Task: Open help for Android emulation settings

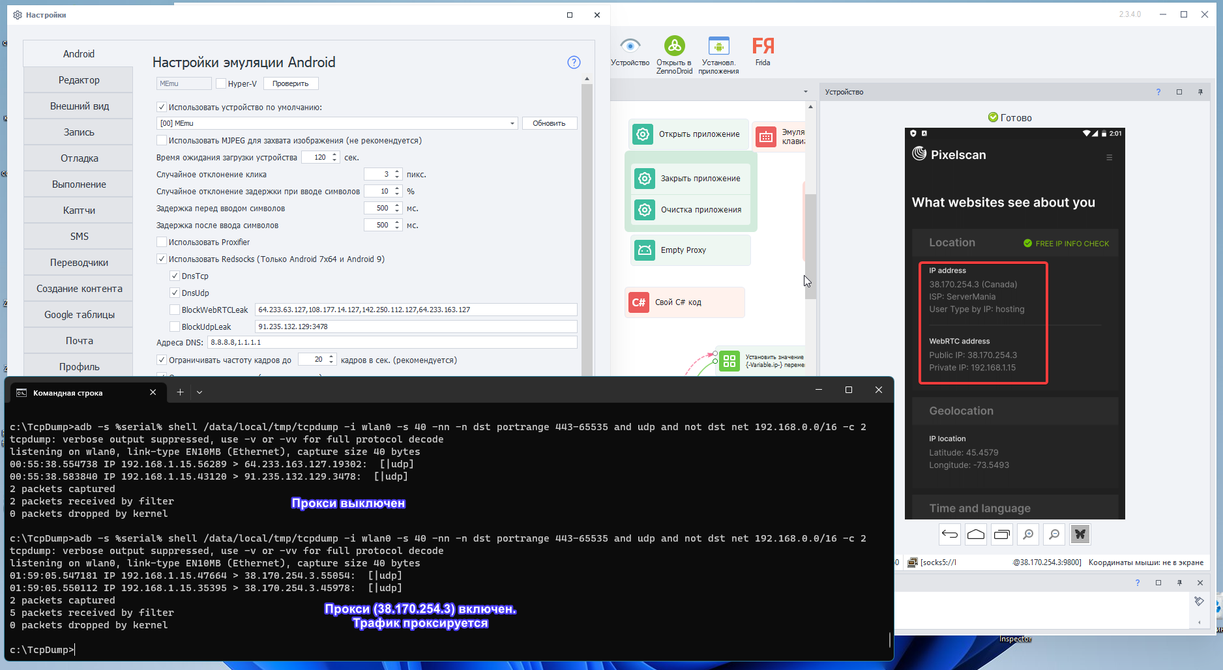Action: [x=574, y=62]
